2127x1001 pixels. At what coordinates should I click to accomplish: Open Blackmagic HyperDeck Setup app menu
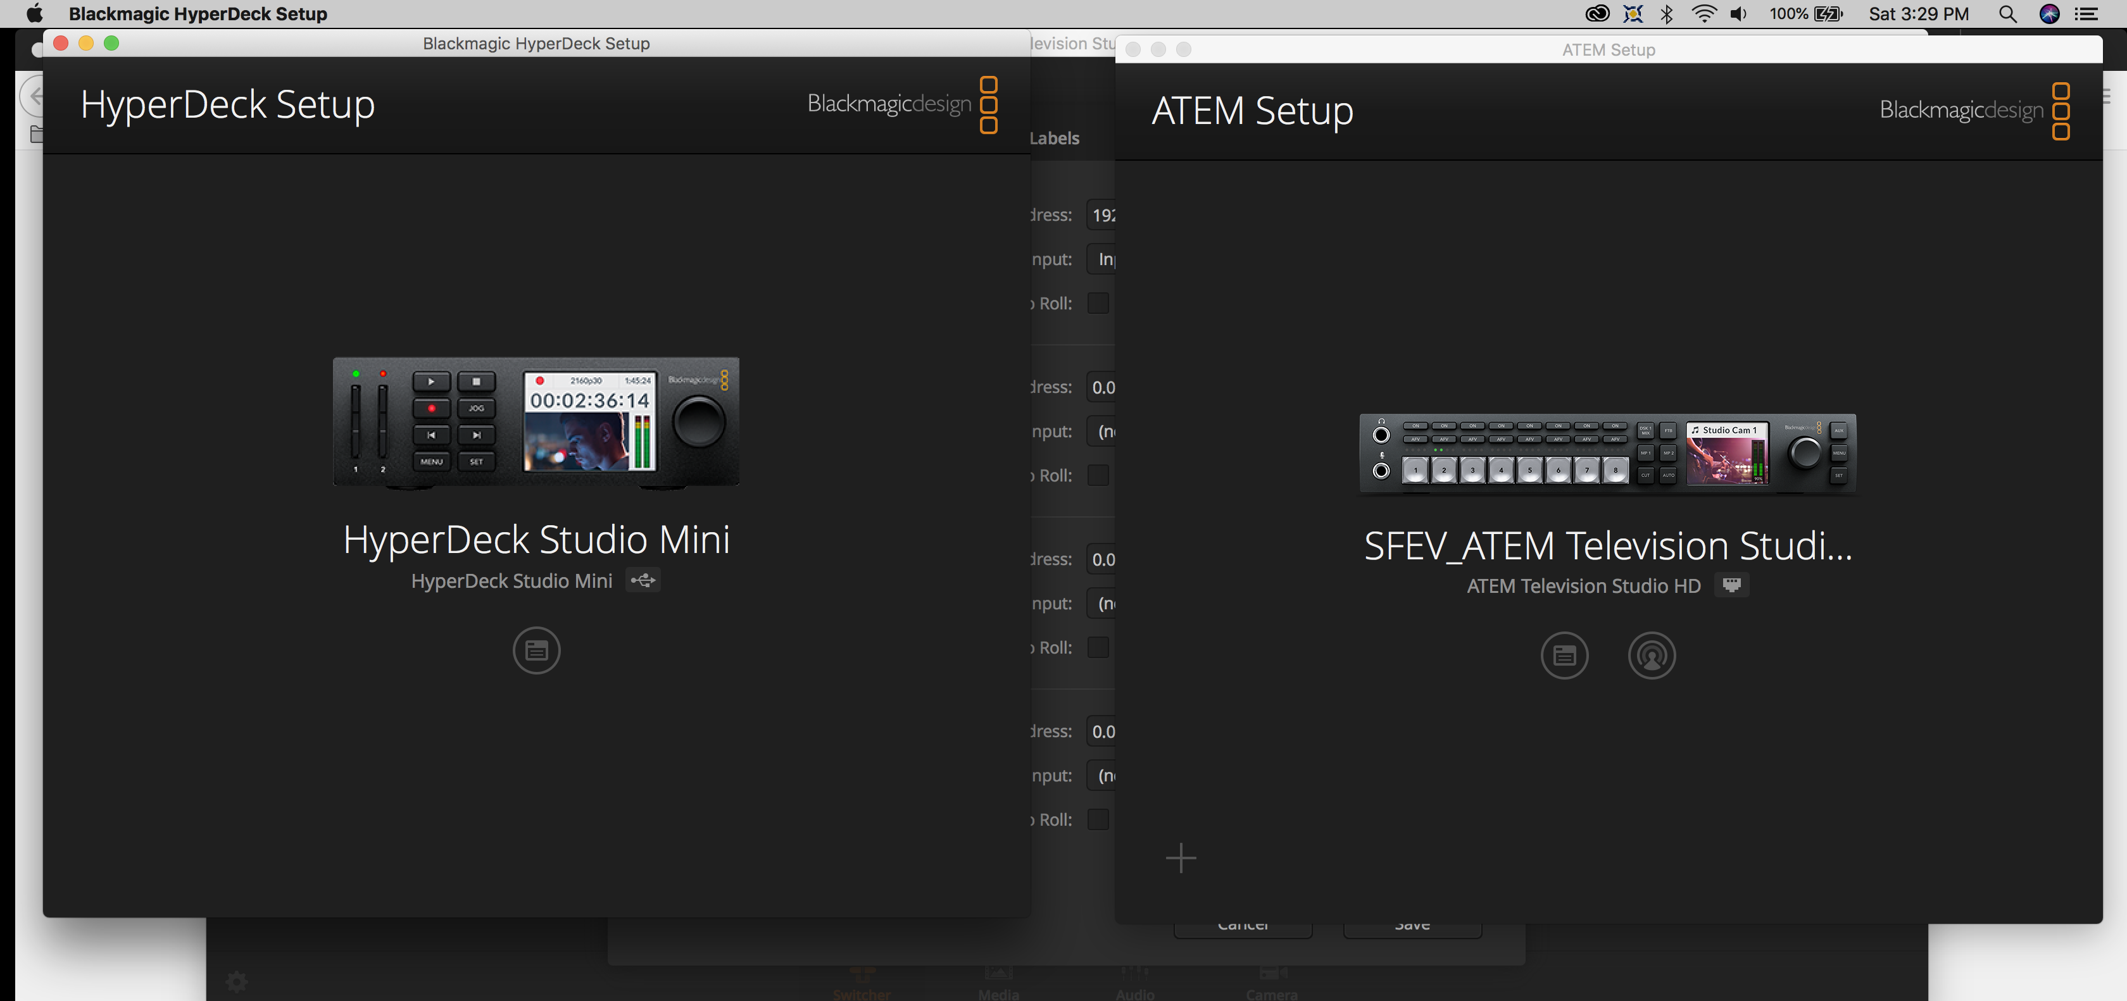[198, 14]
